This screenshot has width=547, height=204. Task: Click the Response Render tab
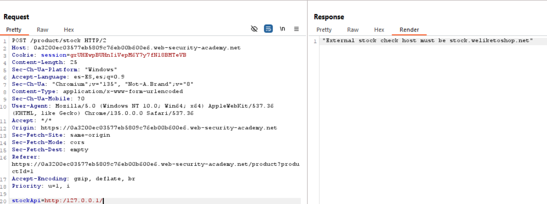pyautogui.click(x=409, y=29)
